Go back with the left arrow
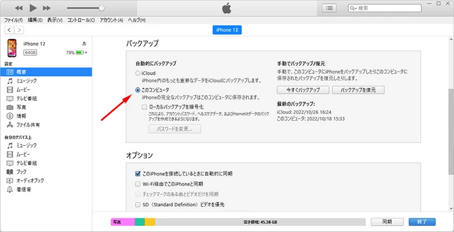This screenshot has width=454, height=232. (x=9, y=30)
